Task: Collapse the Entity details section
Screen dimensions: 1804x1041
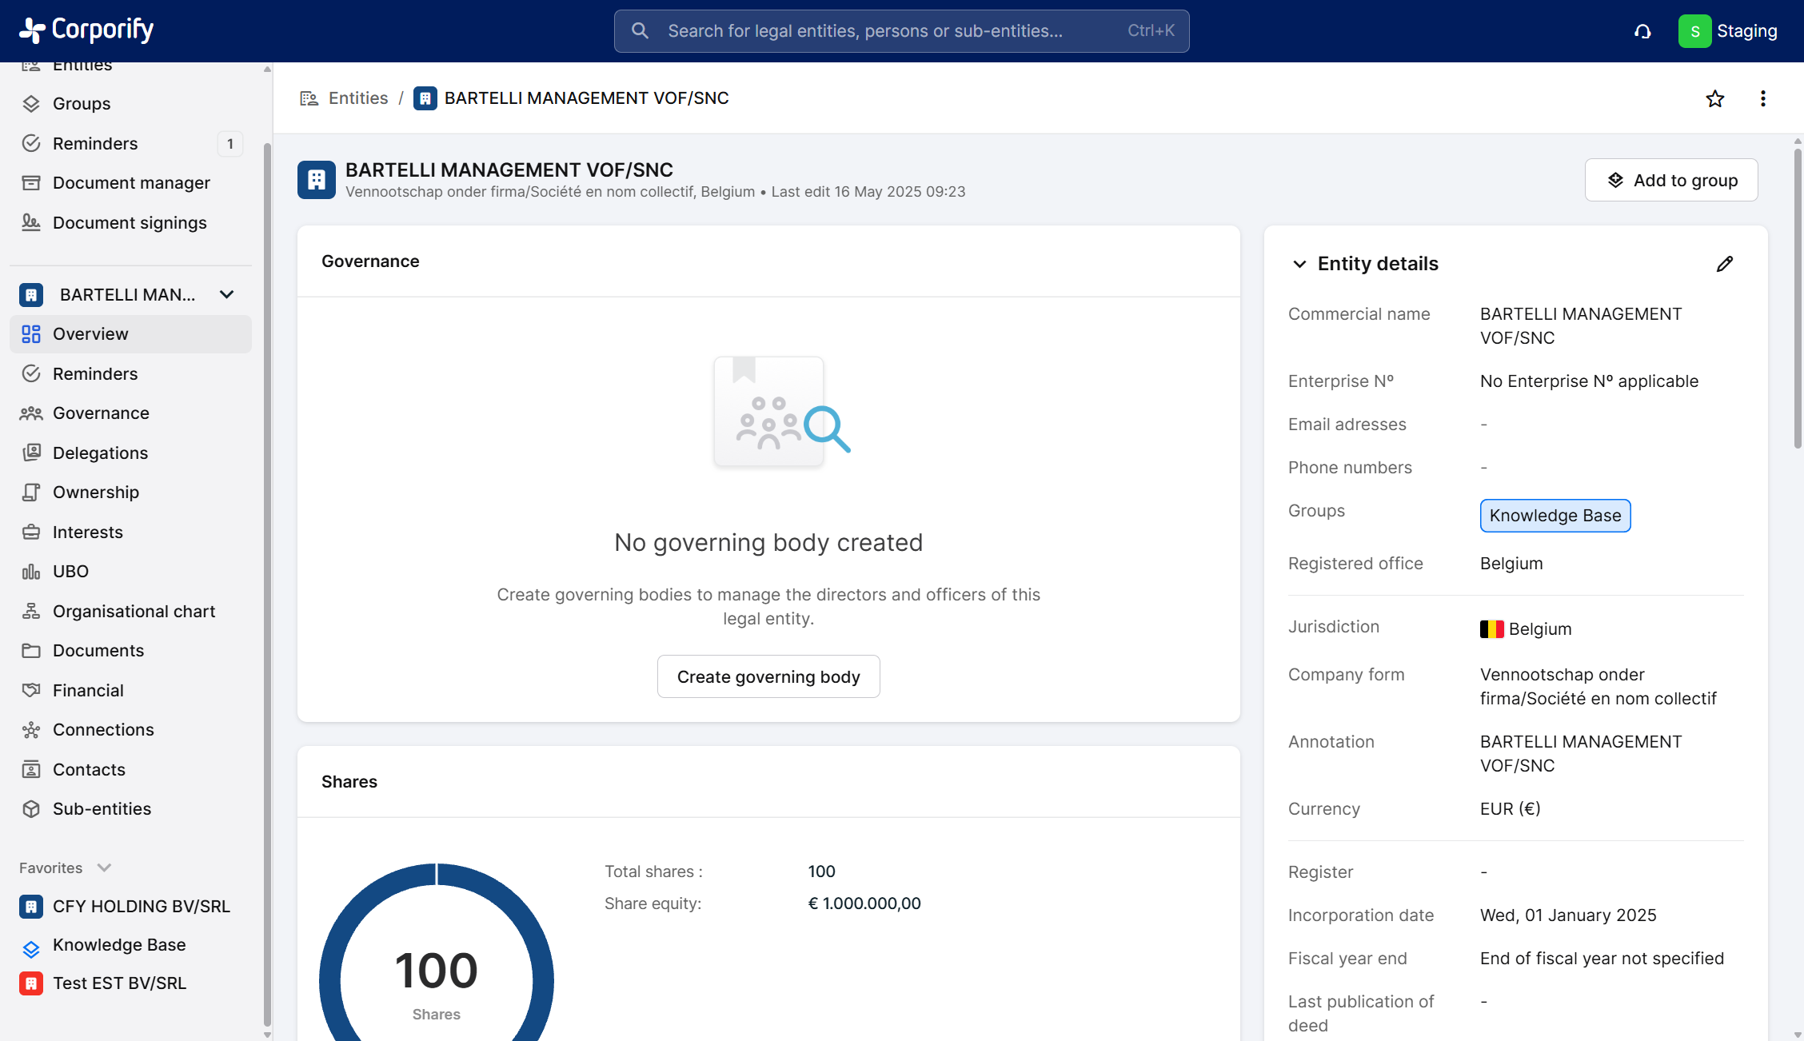Action: 1299,264
